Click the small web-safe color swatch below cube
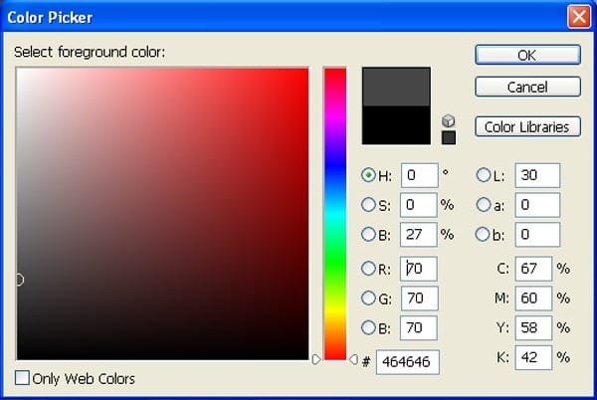The image size is (597, 400). point(448,137)
